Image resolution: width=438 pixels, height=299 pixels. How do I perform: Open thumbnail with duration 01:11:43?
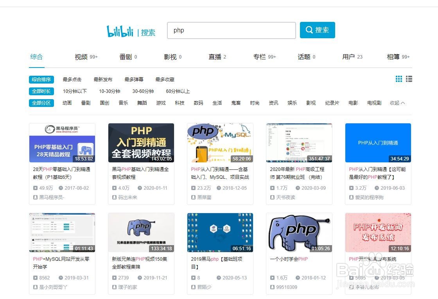click(62, 233)
